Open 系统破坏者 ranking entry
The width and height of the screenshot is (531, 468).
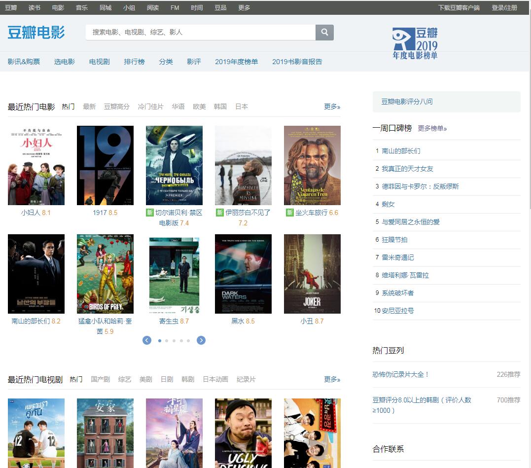pos(397,293)
